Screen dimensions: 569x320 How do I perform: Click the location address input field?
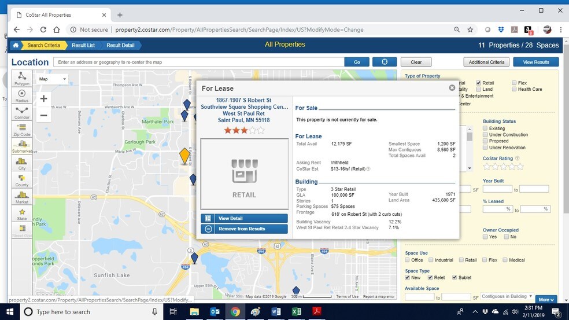(x=198, y=62)
